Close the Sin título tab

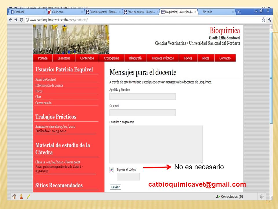tap(233, 12)
